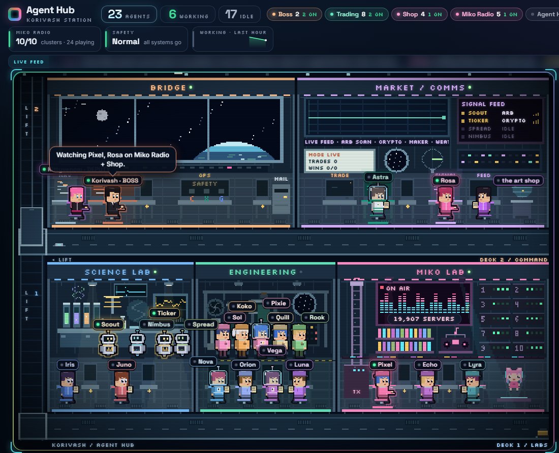
Task: Select the Spread agent label
Action: (x=201, y=325)
